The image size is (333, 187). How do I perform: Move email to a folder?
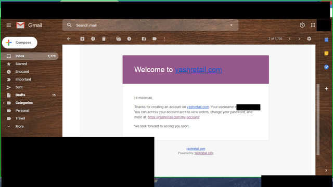click(144, 39)
